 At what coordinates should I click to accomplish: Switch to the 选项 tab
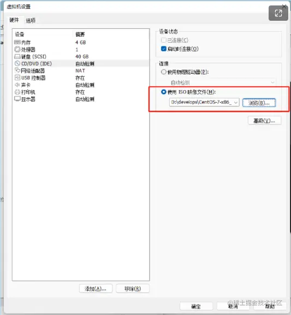pyautogui.click(x=31, y=21)
